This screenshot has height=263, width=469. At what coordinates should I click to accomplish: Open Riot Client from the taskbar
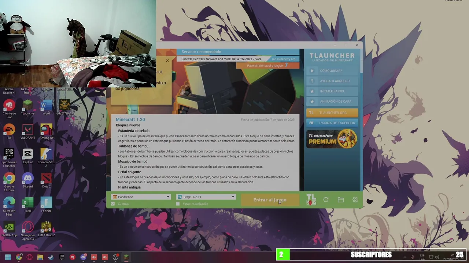[73, 257]
